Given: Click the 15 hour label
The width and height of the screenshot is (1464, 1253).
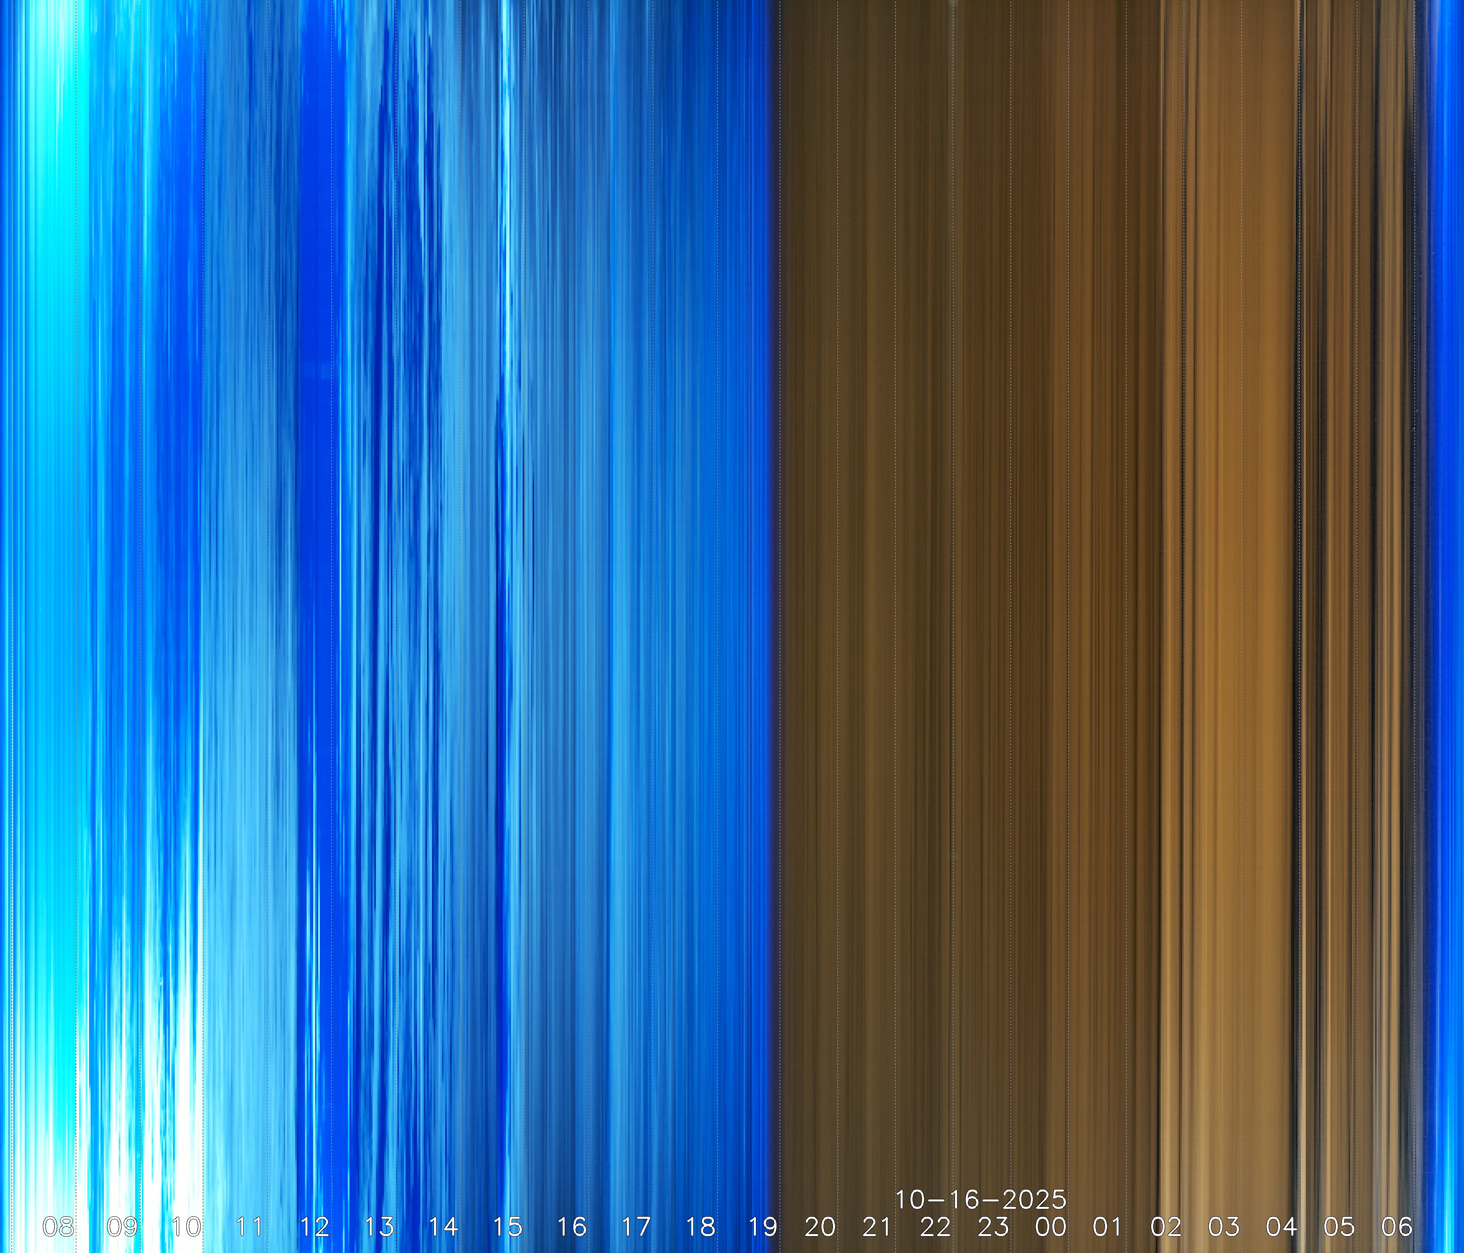Looking at the screenshot, I should point(507,1227).
